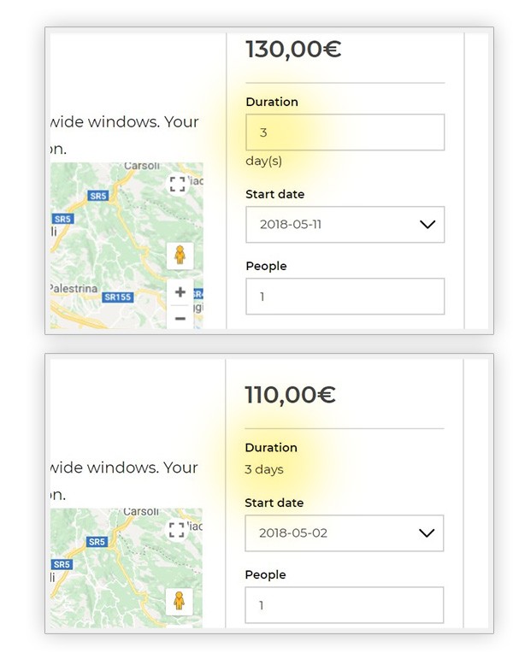The height and width of the screenshot is (659, 513).
Task: Zoom in with the plus button on upper map
Action: tap(180, 292)
